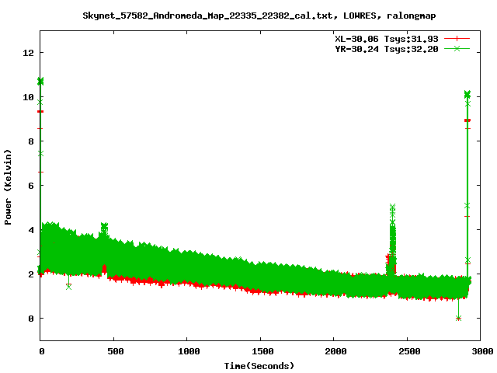Click the green YR legend line sample
497x373 pixels.
pos(457,48)
